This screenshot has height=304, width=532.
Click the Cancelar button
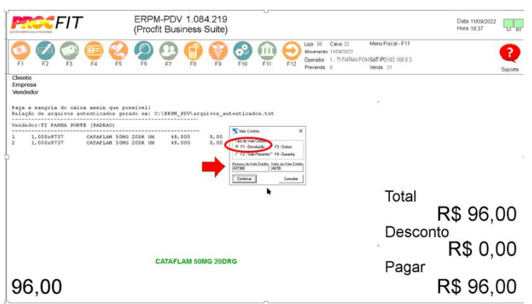click(x=291, y=179)
